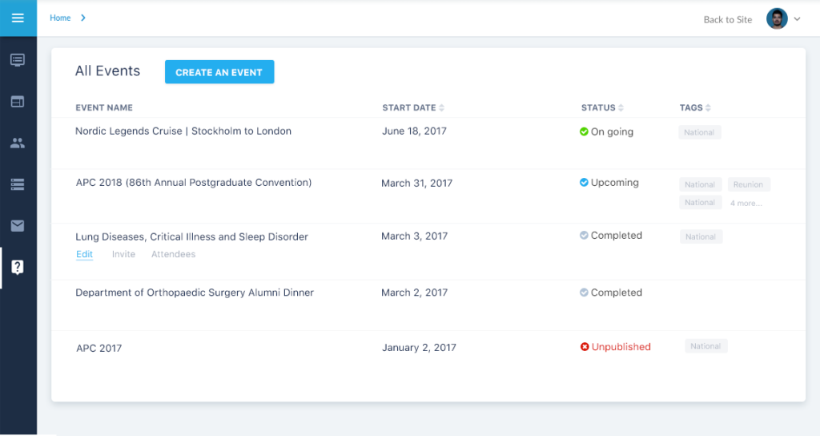Click the stacked list sidebar icon

pos(18,184)
